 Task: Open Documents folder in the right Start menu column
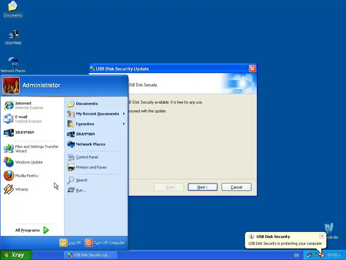pos(96,104)
